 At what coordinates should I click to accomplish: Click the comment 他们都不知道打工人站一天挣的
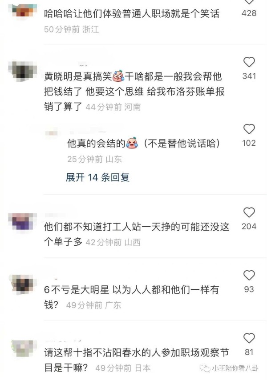(137, 234)
